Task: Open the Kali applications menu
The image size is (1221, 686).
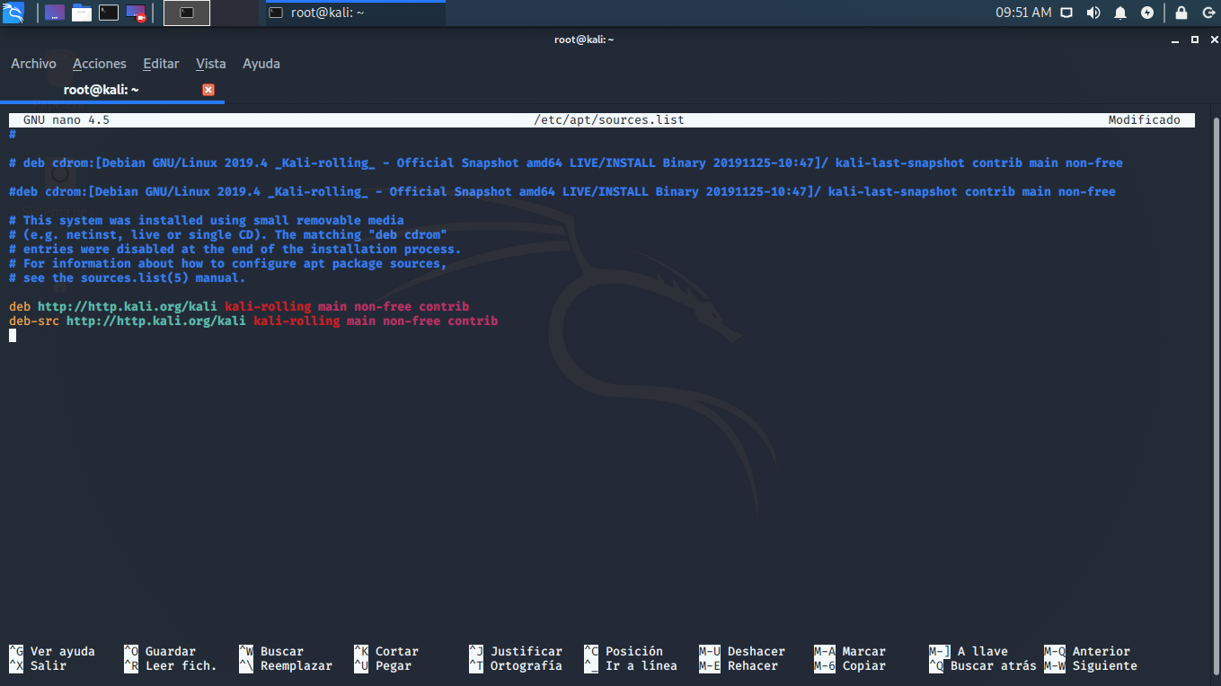Action: coord(13,13)
